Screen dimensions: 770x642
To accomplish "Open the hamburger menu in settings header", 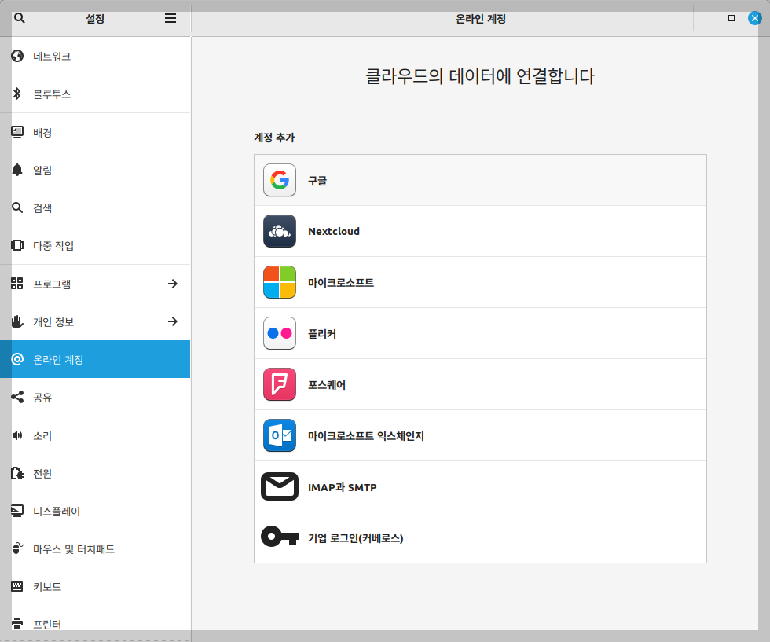I will point(170,18).
